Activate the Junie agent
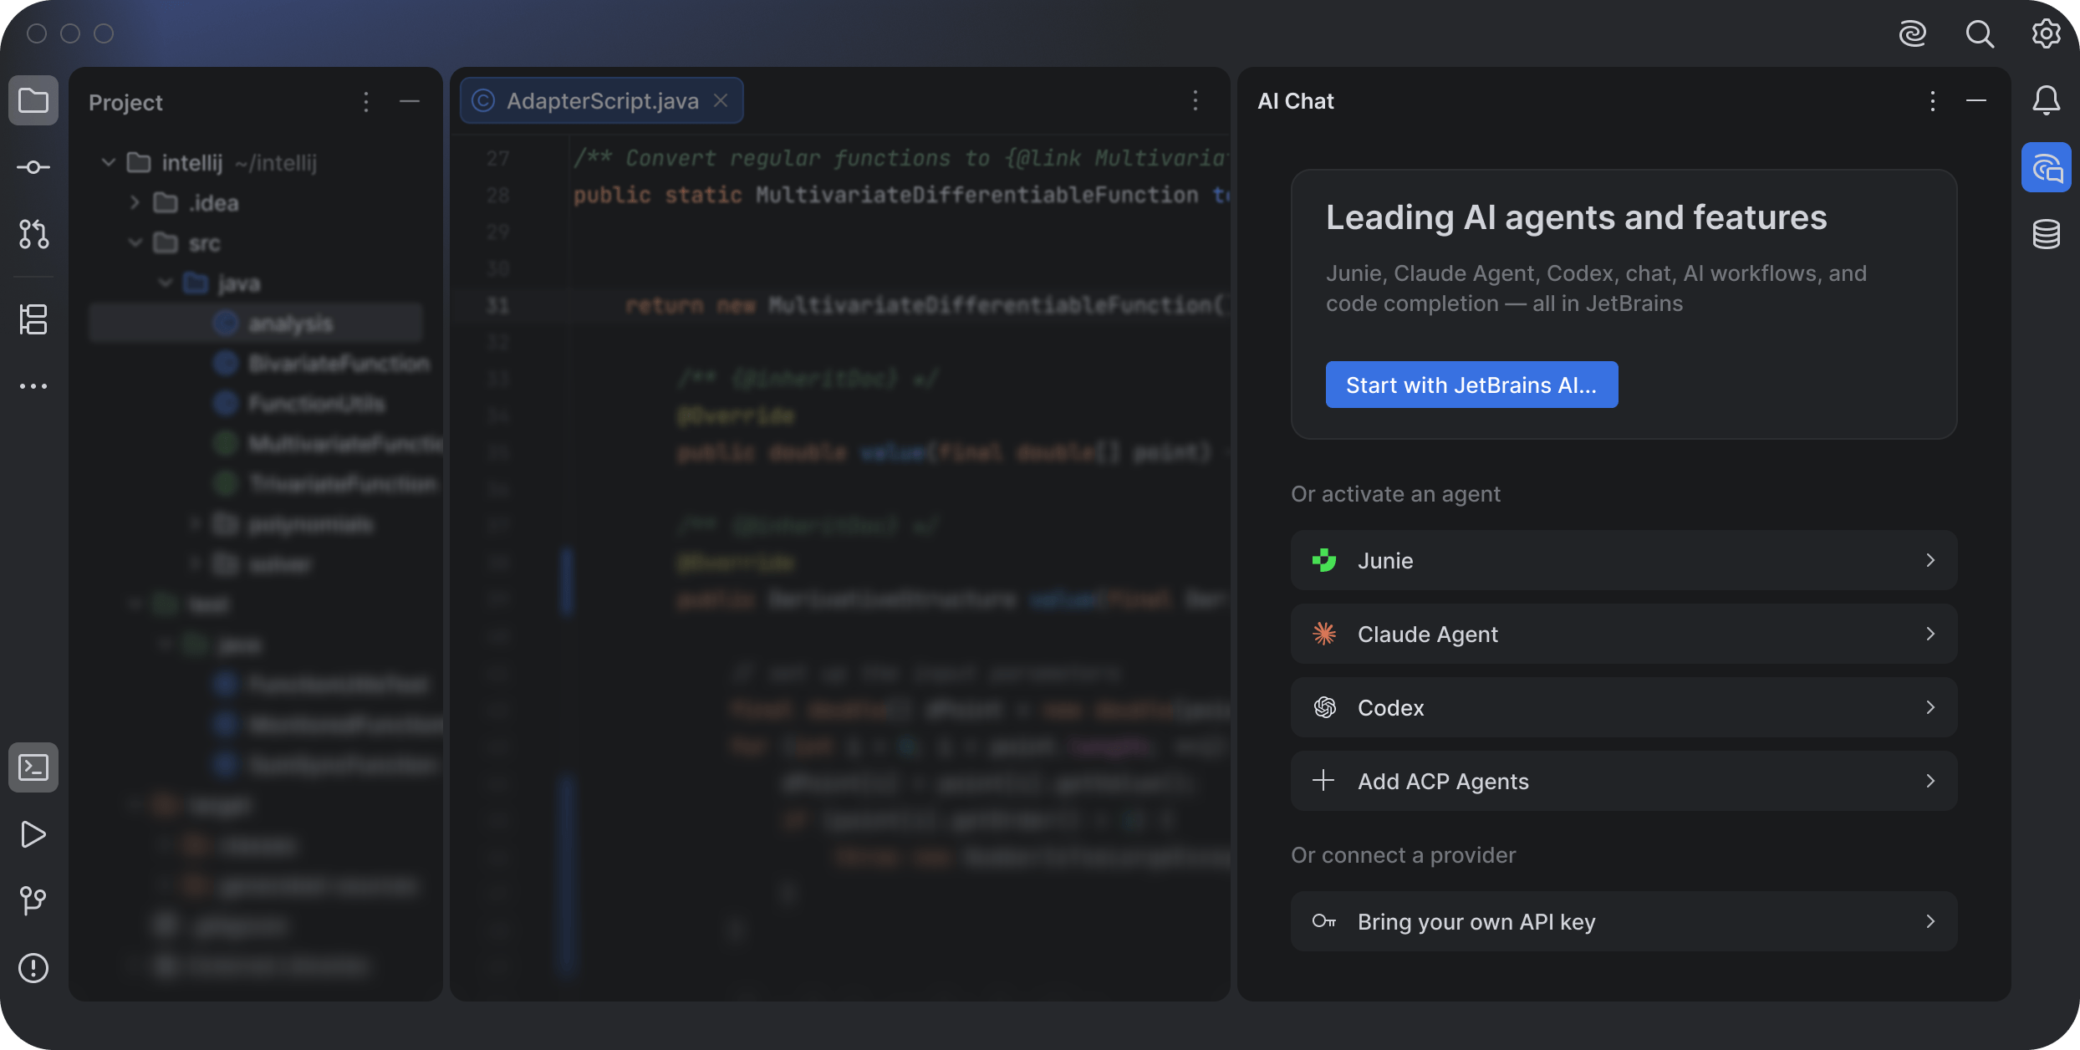The width and height of the screenshot is (2080, 1050). pyautogui.click(x=1624, y=560)
